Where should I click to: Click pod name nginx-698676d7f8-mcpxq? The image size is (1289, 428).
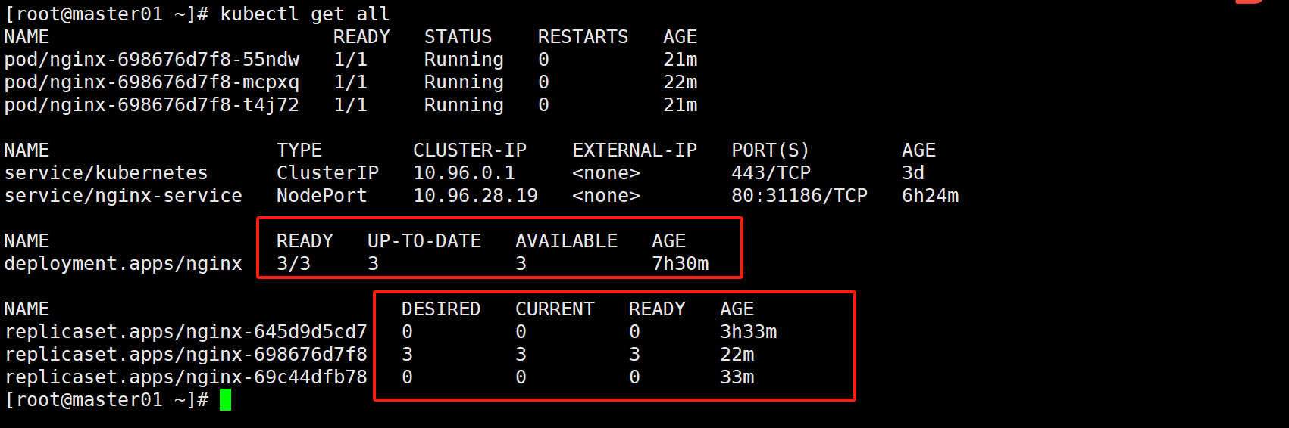152,82
